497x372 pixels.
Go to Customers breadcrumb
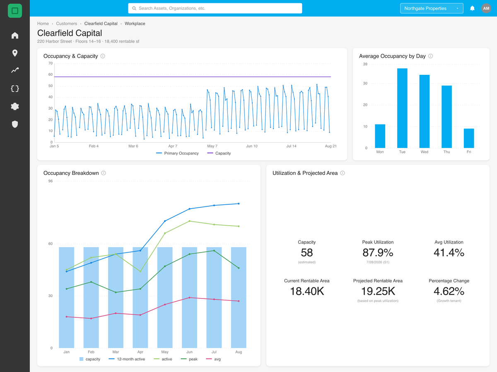click(67, 24)
